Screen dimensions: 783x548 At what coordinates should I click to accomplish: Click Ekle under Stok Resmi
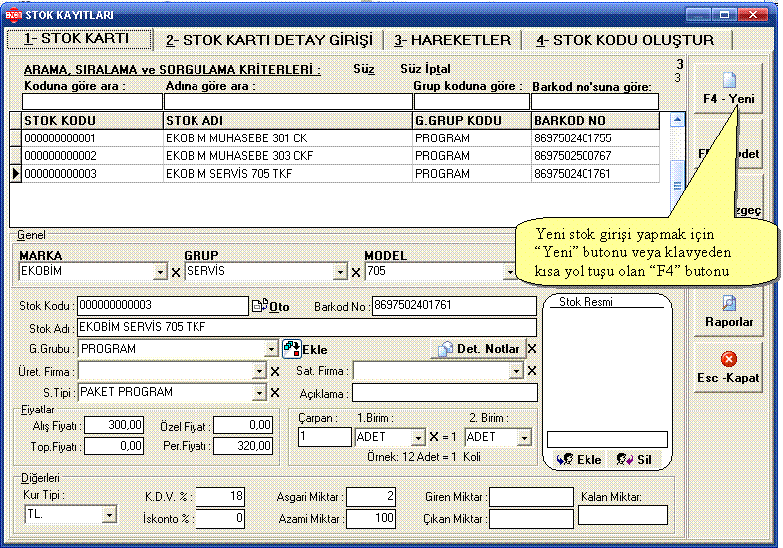580,459
